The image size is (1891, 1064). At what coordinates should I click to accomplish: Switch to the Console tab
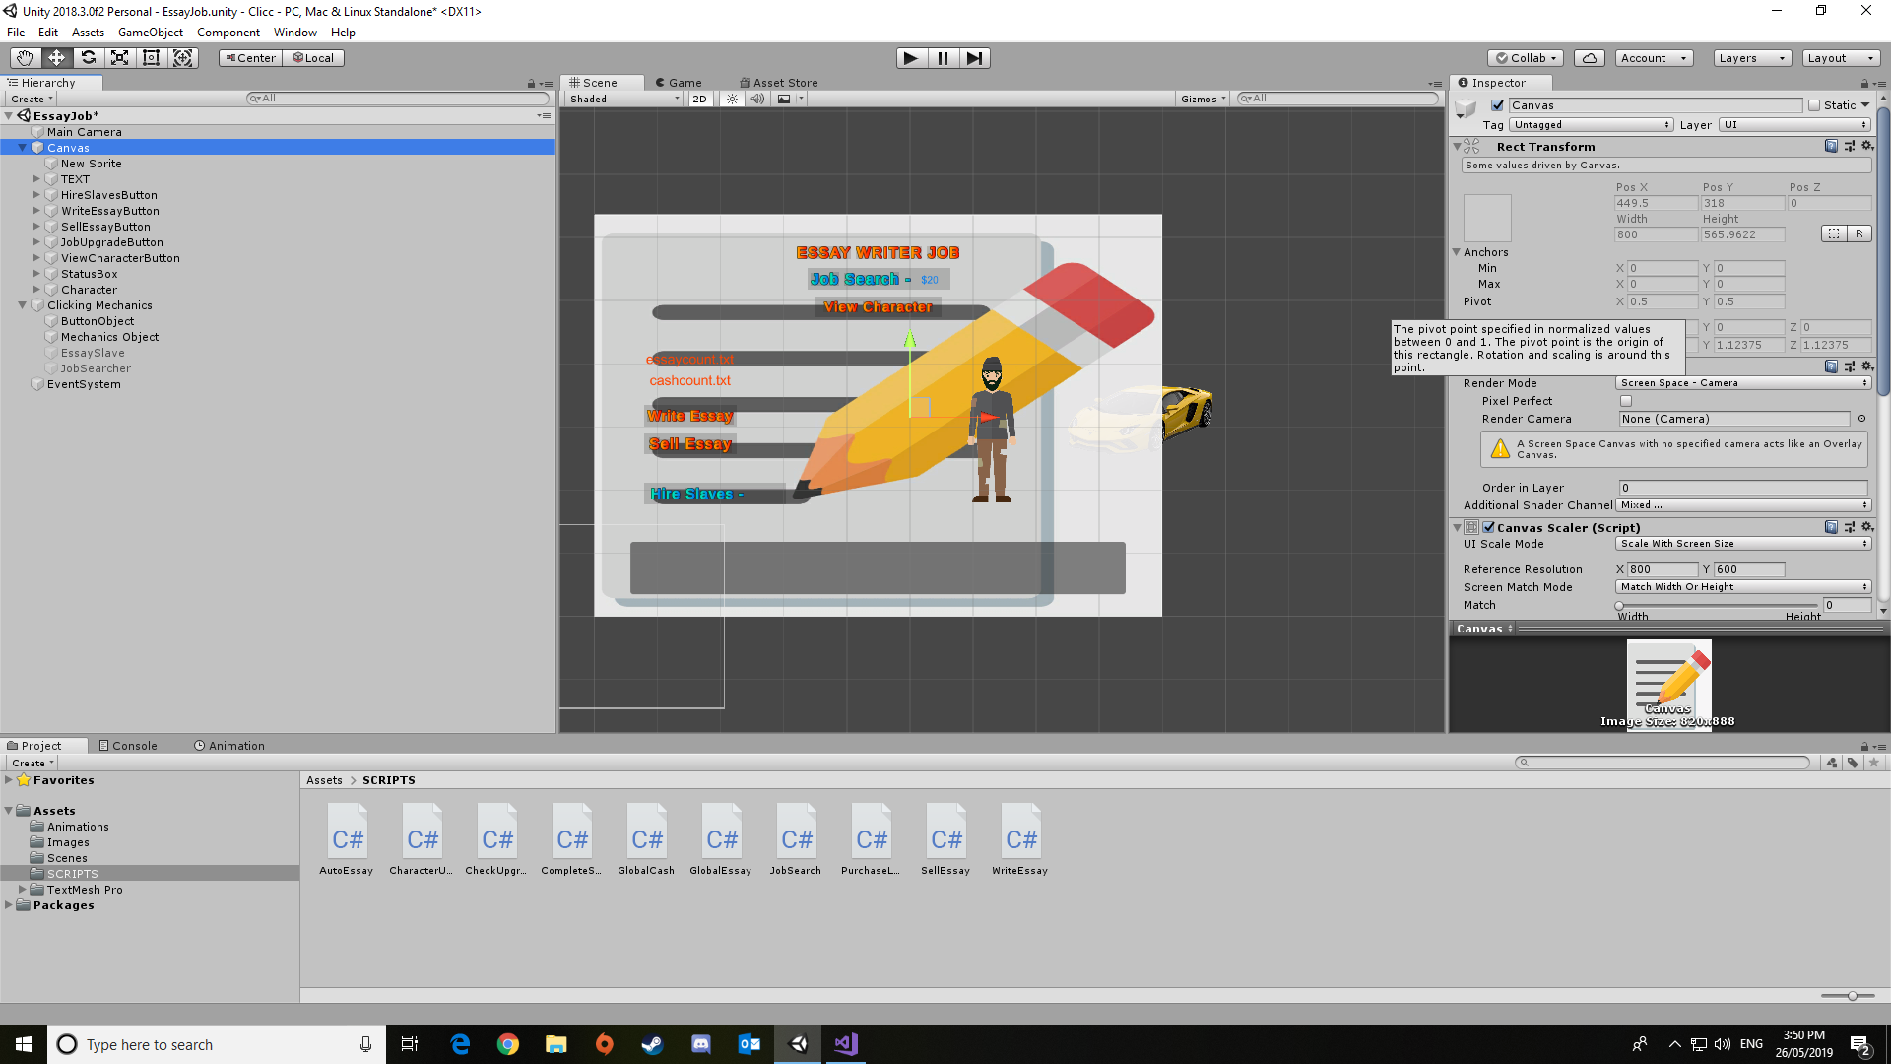coord(128,746)
